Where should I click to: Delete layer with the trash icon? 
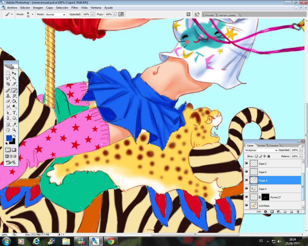(x=298, y=212)
